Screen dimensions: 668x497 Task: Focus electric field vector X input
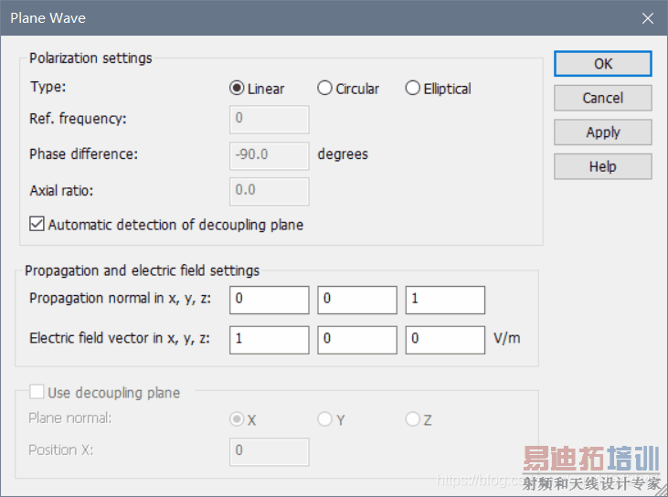pos(270,339)
